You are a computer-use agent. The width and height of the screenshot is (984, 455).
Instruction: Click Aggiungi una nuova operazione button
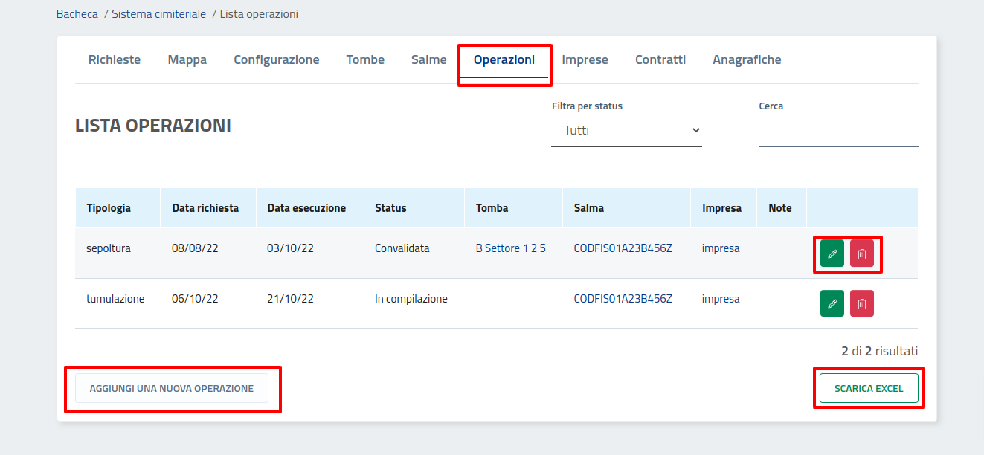point(172,388)
